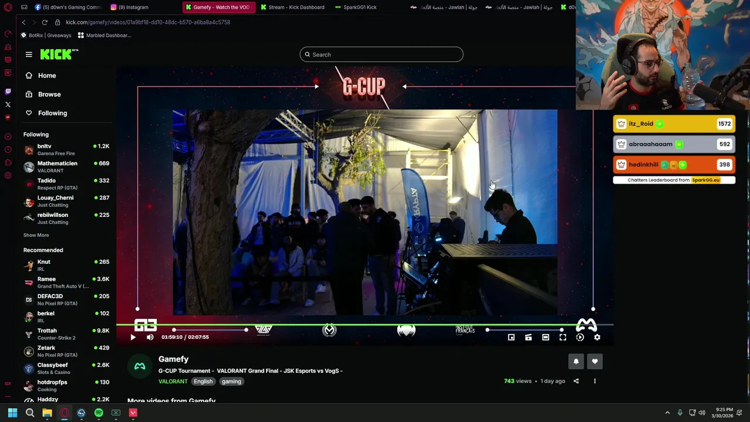Open the playback speed control icon
This screenshot has height=422, width=750.
tap(580, 337)
